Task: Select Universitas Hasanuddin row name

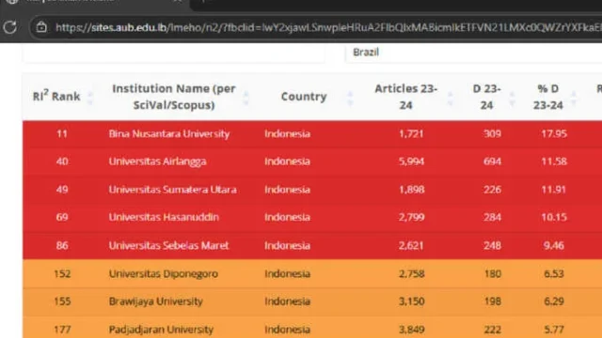Action: pyautogui.click(x=164, y=217)
